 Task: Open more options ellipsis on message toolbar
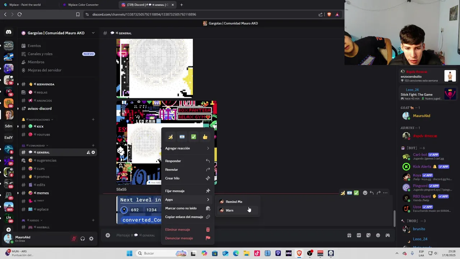pos(385,193)
